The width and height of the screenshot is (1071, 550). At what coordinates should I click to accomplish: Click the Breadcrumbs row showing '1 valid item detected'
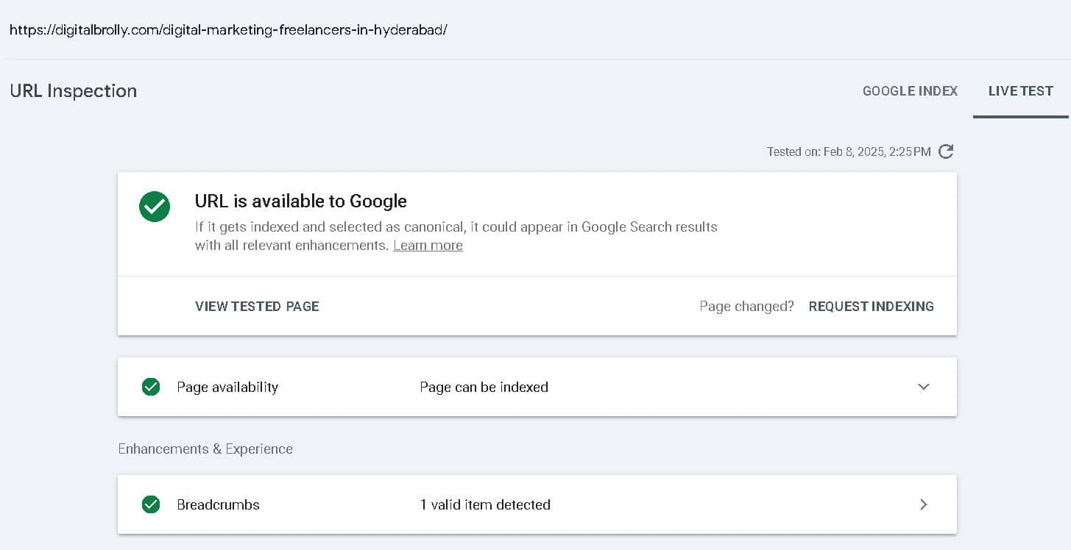click(x=484, y=504)
